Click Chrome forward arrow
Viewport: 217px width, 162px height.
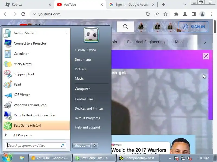click(x=15, y=14)
